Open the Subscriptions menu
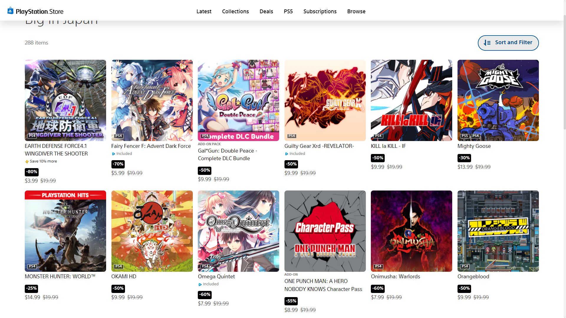 [320, 11]
